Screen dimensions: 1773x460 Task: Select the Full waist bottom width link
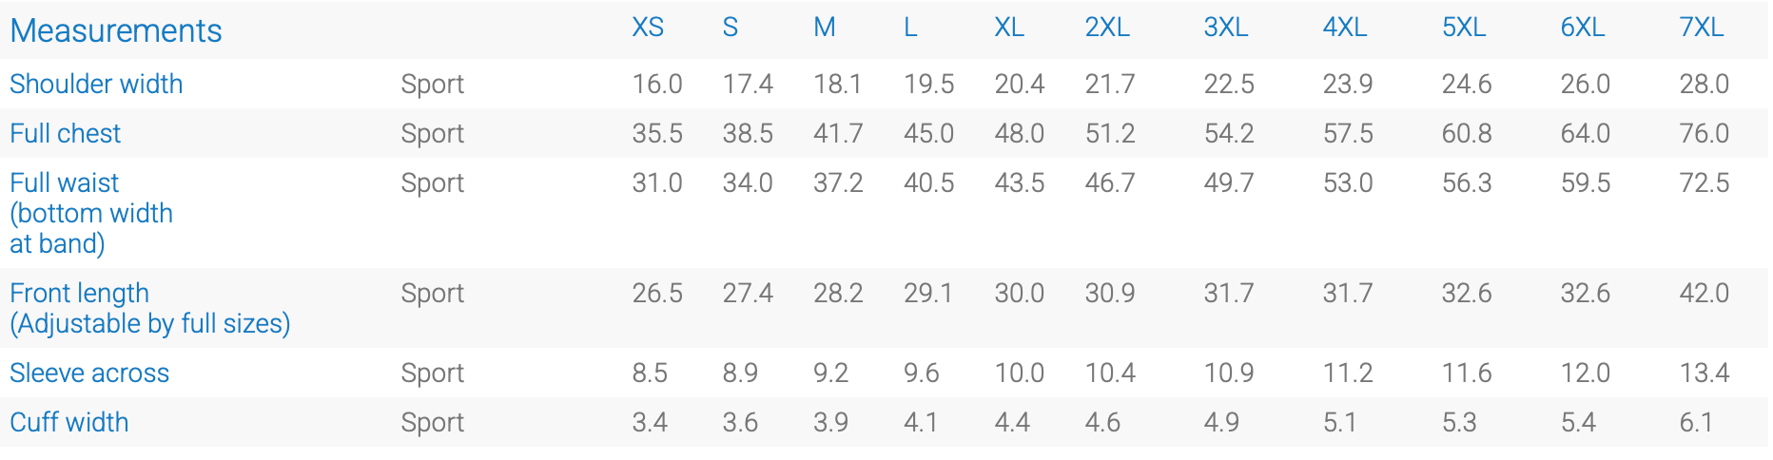tap(91, 213)
